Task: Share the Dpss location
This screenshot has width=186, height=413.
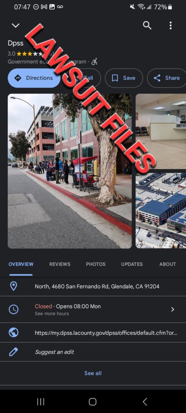Action: tap(167, 78)
